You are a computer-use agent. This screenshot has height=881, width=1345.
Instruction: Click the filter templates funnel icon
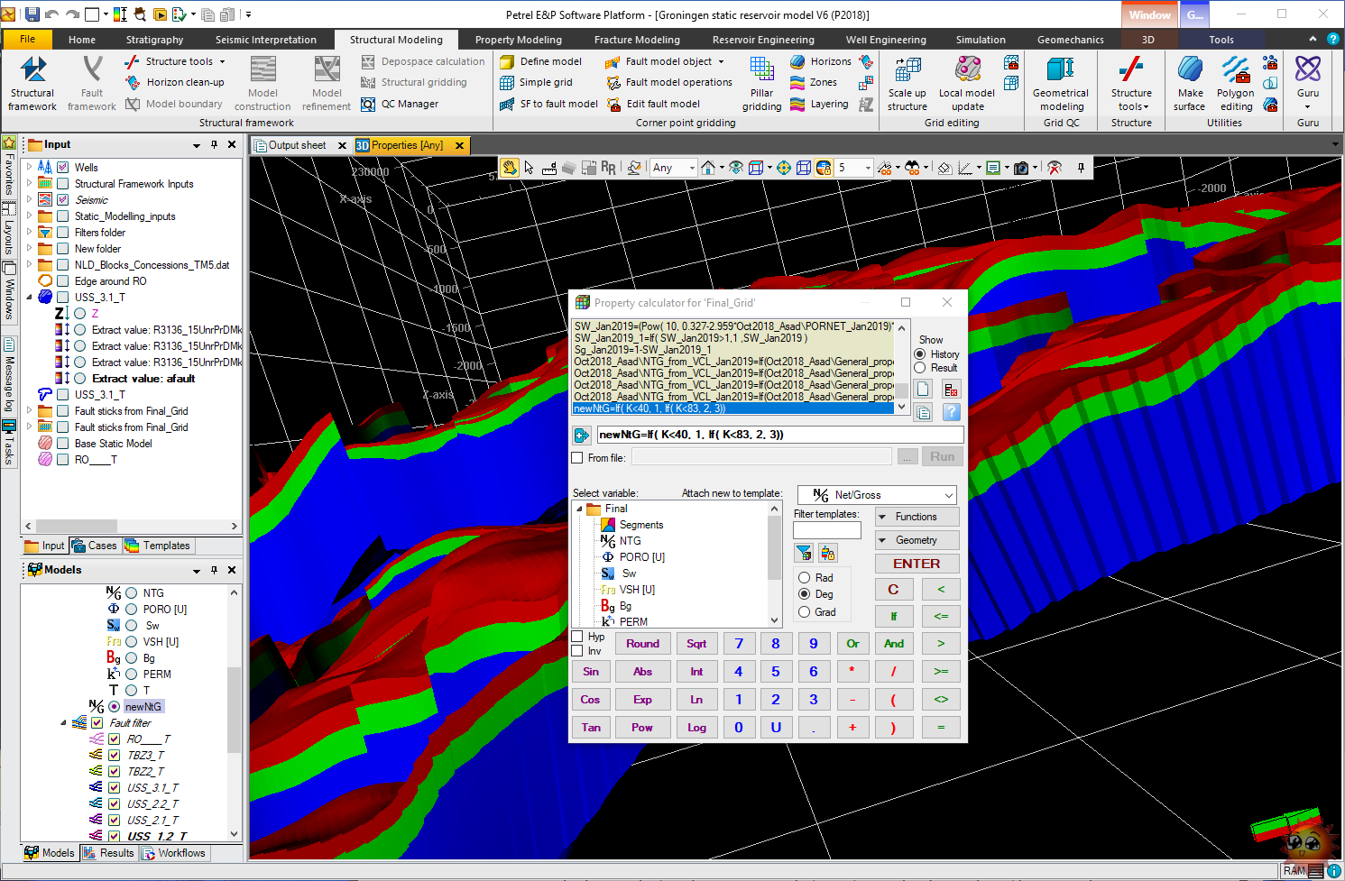point(803,553)
